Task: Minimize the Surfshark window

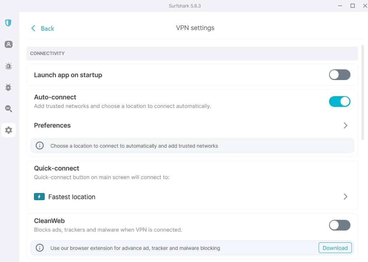Action: (340, 6)
